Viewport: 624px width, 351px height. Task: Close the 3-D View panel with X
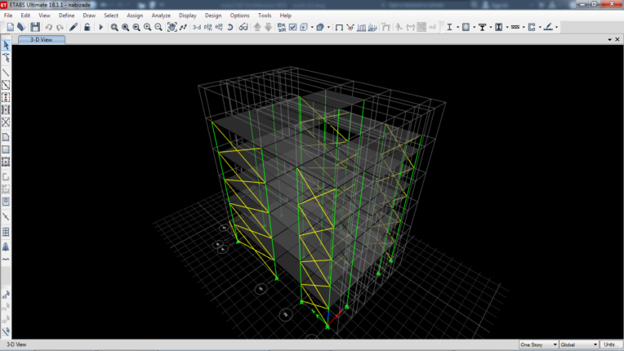[617, 39]
